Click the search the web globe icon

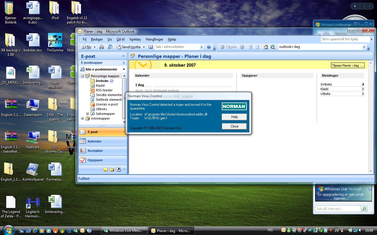(x=273, y=47)
